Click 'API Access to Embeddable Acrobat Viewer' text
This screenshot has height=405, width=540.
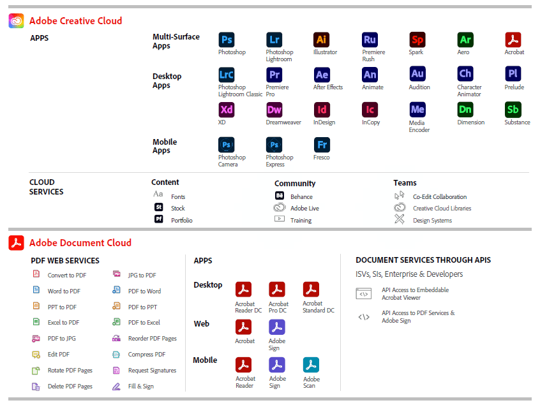(x=416, y=294)
